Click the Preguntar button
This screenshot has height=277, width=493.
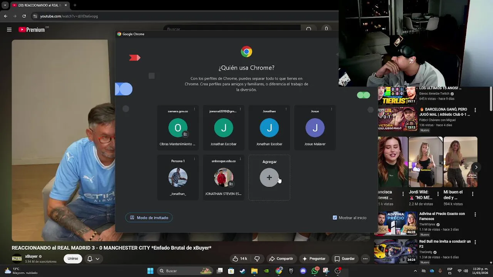(x=314, y=259)
